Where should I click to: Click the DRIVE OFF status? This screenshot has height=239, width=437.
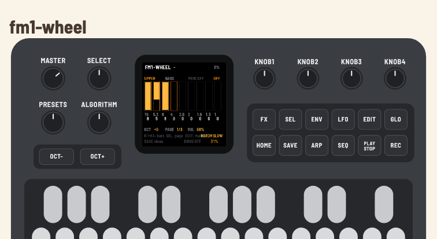(x=192, y=142)
